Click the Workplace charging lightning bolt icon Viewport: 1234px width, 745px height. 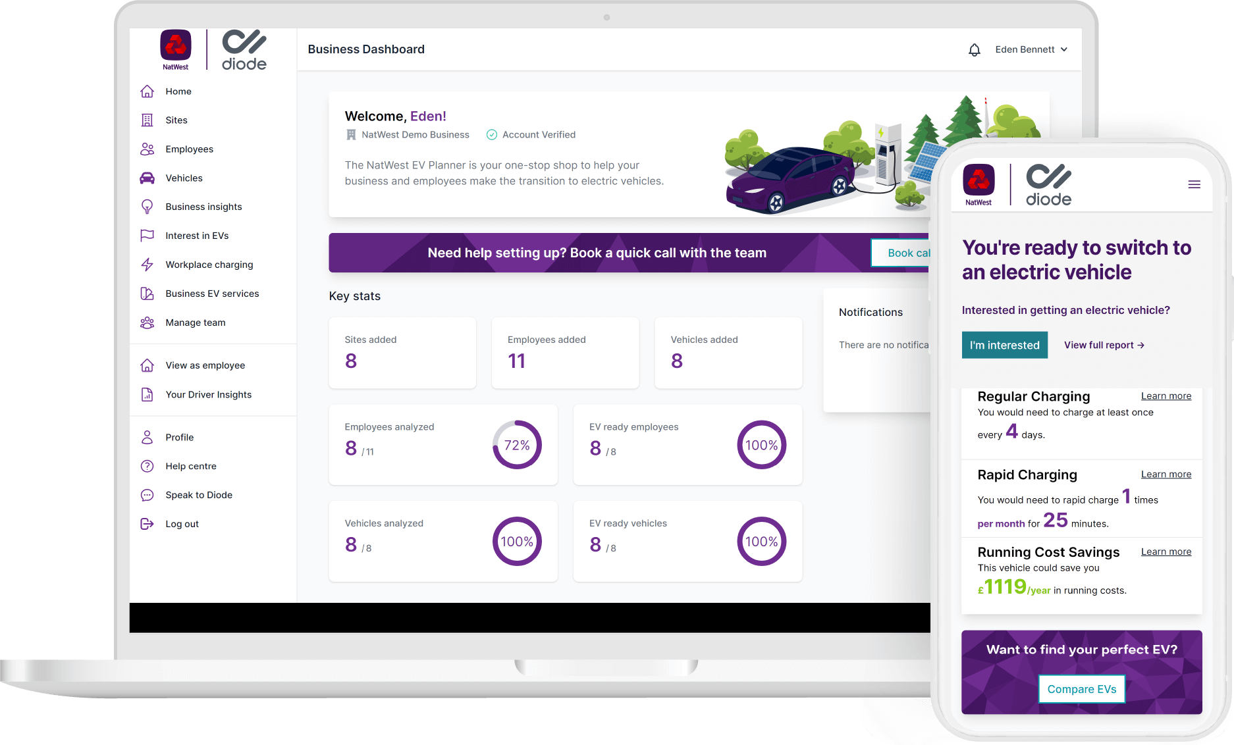point(148,265)
